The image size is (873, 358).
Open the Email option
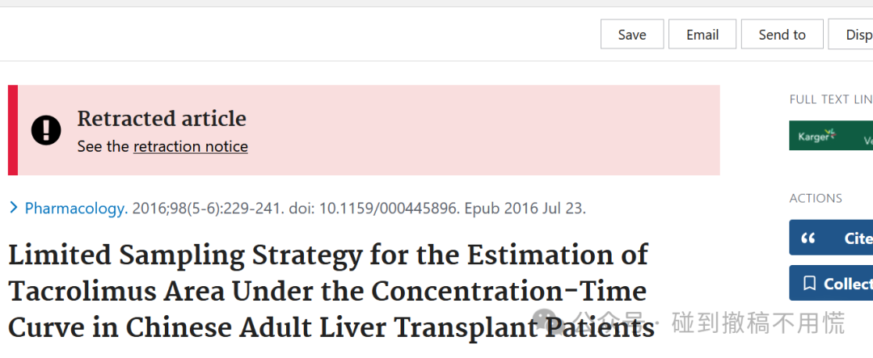pos(702,34)
